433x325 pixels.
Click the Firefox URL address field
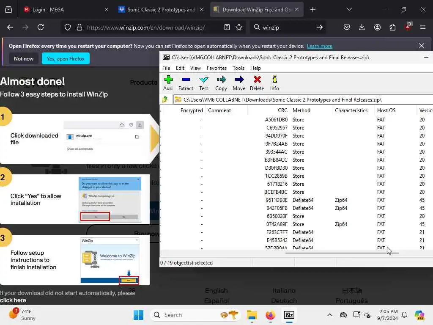[x=146, y=28]
